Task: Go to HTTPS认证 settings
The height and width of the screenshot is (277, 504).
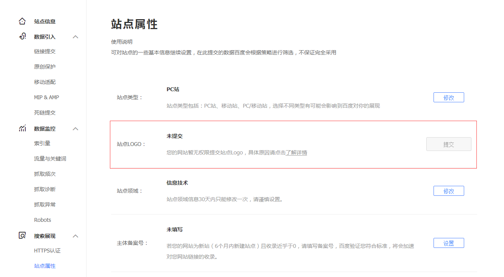Action: 47,251
